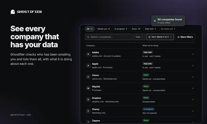This screenshot has height=124, width=207.
Task: Expand the Chewy row chevron
Action: point(193,111)
